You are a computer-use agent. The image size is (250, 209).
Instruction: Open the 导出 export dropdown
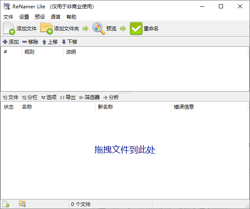(68, 97)
